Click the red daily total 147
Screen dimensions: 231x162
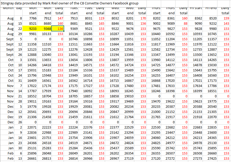60,18
